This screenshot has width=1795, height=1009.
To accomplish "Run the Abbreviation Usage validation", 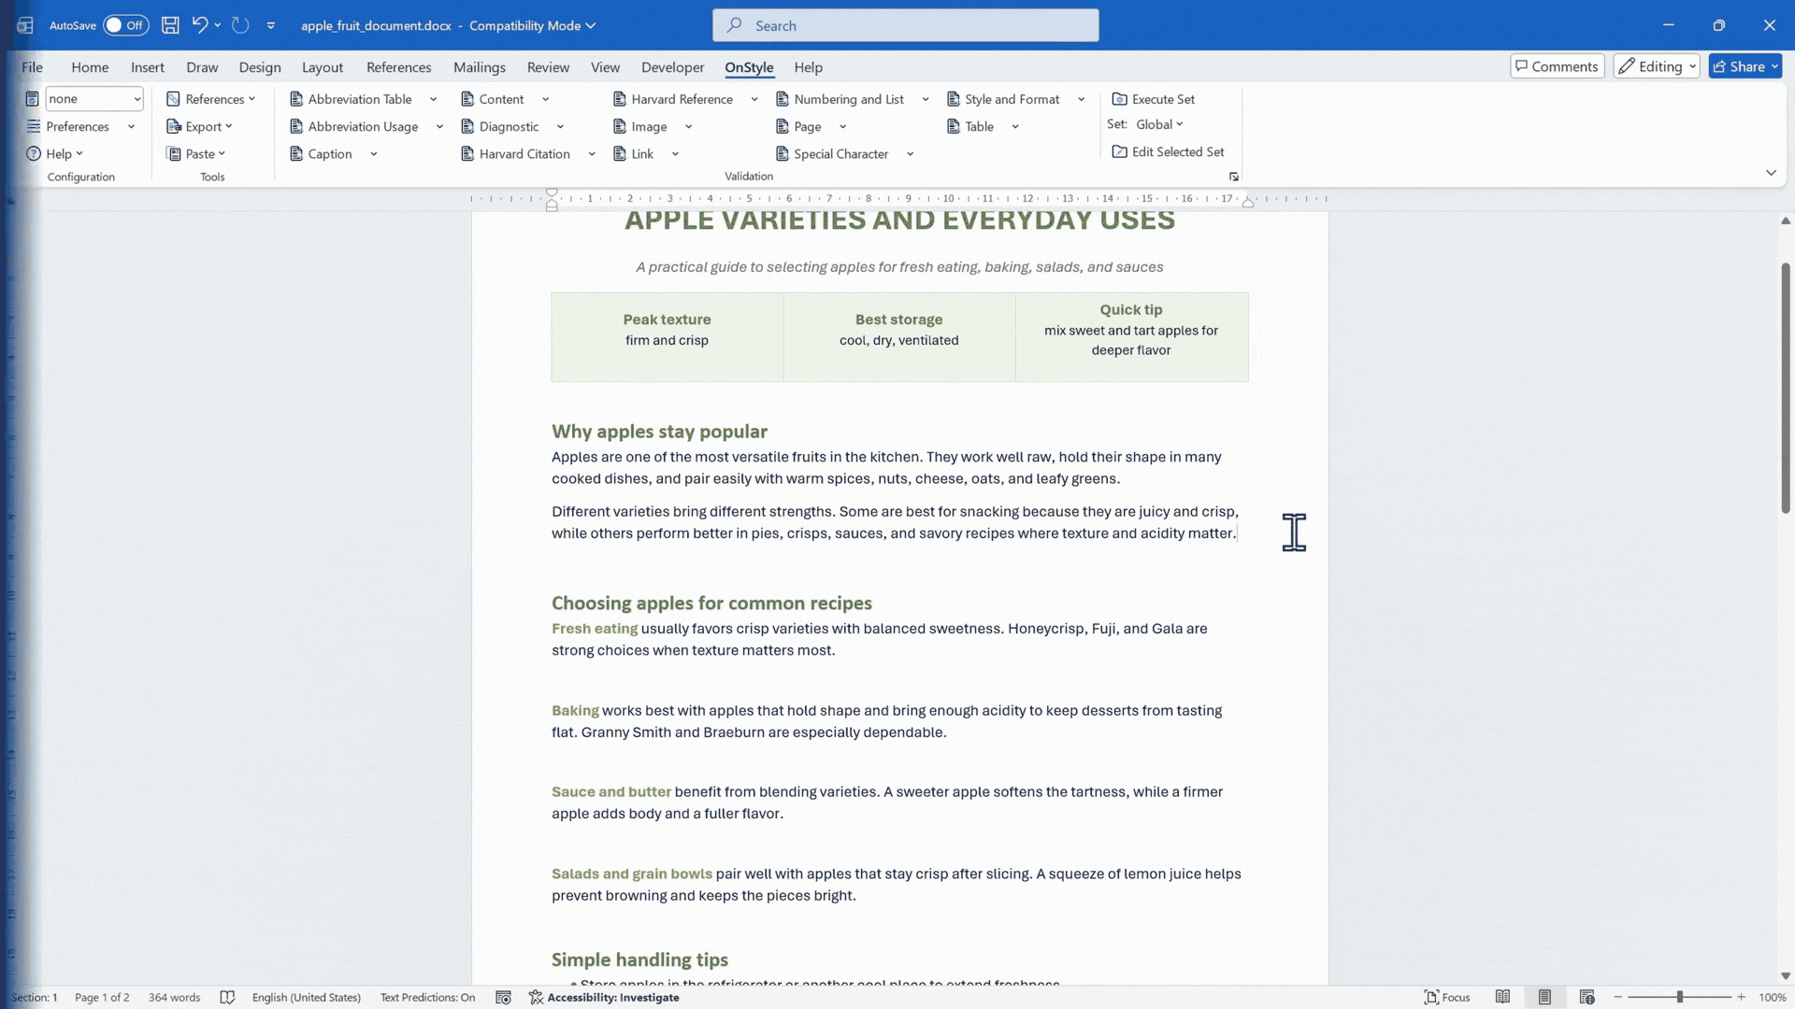I will pyautogui.click(x=354, y=126).
